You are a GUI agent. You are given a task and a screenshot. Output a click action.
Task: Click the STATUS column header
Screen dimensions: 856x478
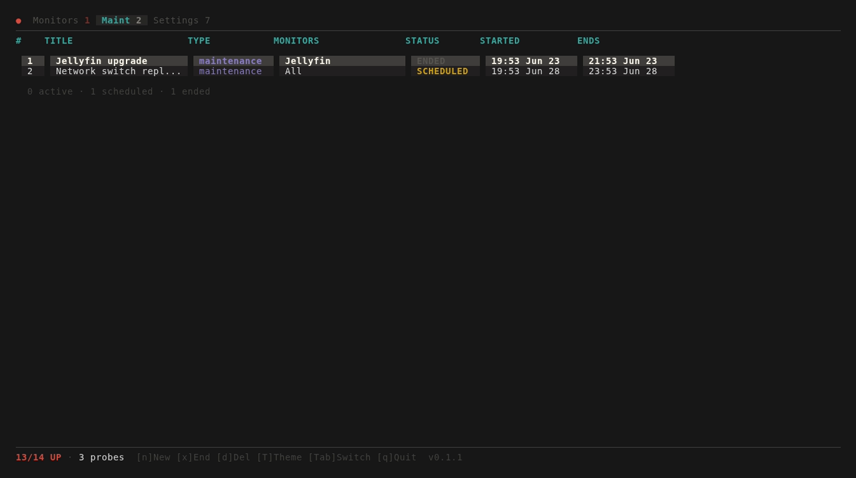pos(422,40)
